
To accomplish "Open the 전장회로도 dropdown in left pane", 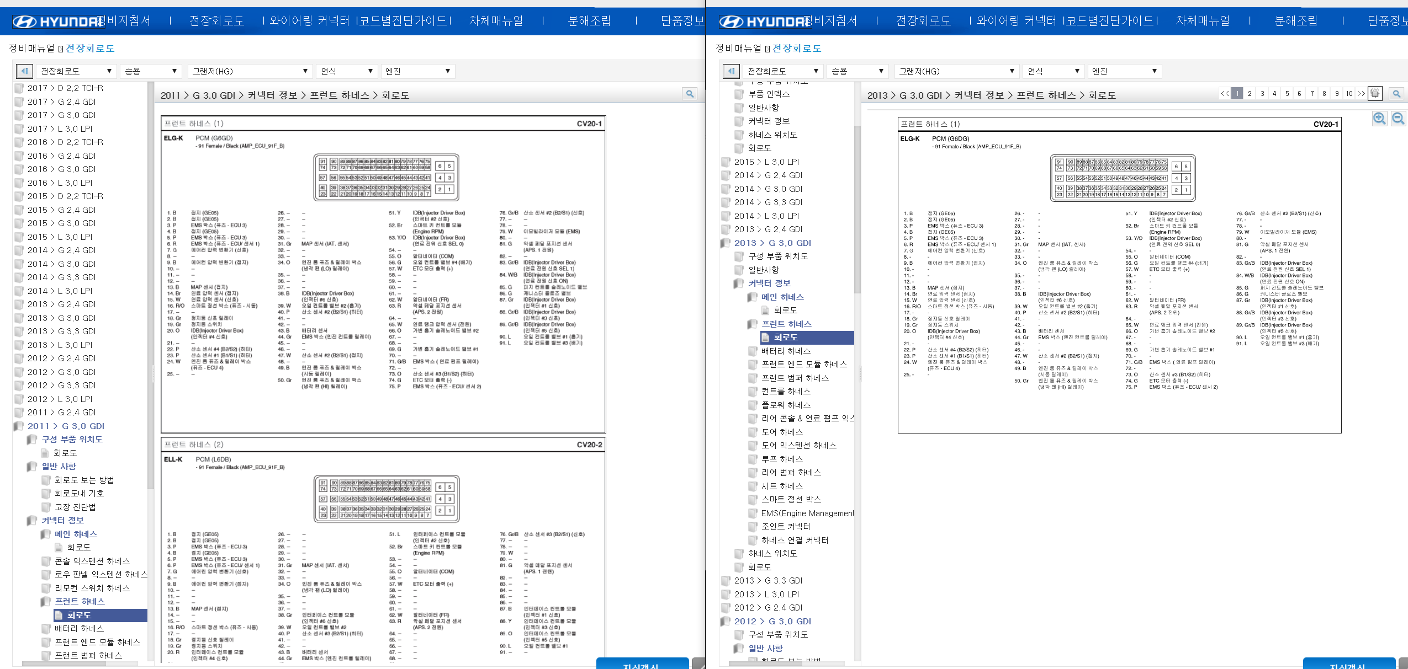I will pyautogui.click(x=76, y=71).
